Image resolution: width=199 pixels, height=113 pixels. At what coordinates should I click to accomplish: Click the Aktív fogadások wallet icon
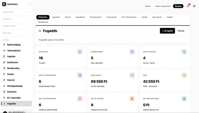point(80,75)
